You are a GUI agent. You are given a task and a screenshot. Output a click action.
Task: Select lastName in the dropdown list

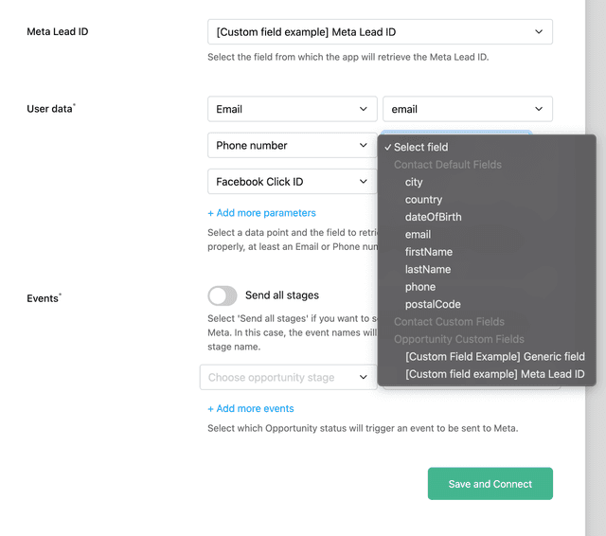427,270
